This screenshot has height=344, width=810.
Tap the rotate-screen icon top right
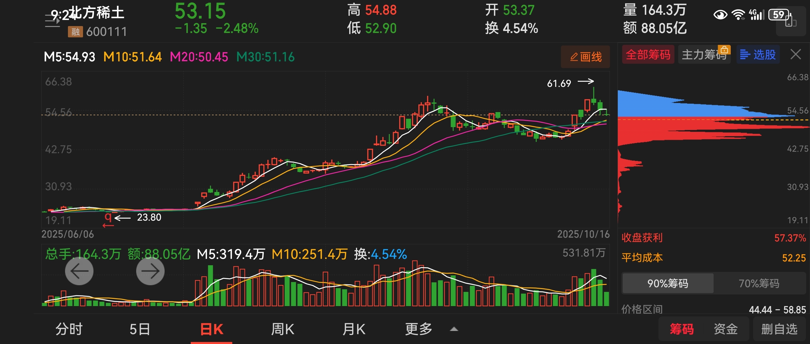click(x=791, y=22)
